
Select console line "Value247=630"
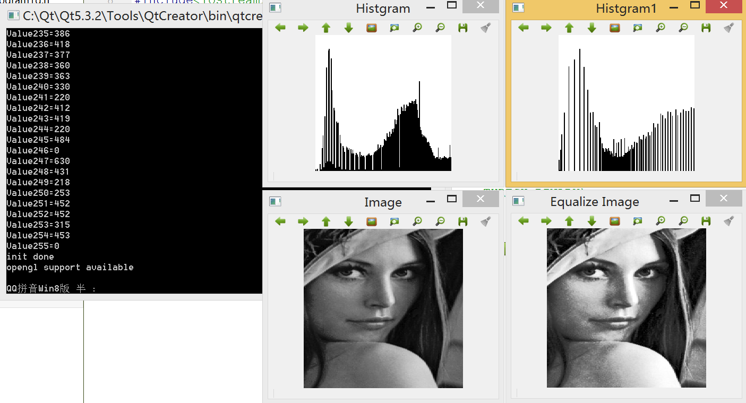[38, 161]
